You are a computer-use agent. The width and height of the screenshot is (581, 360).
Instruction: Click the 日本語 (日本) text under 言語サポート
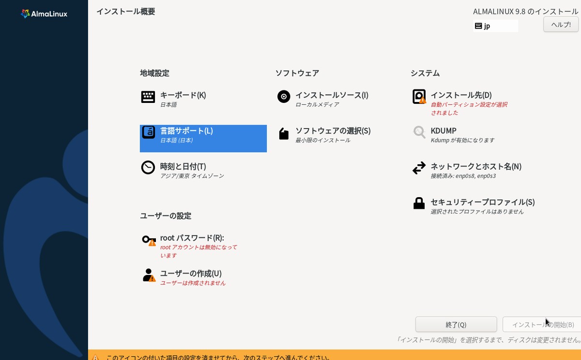(176, 140)
